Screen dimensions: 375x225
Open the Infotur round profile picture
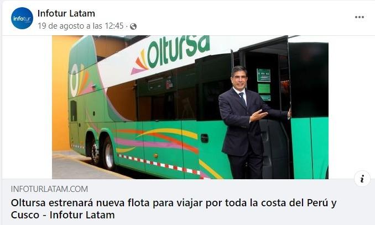22,18
